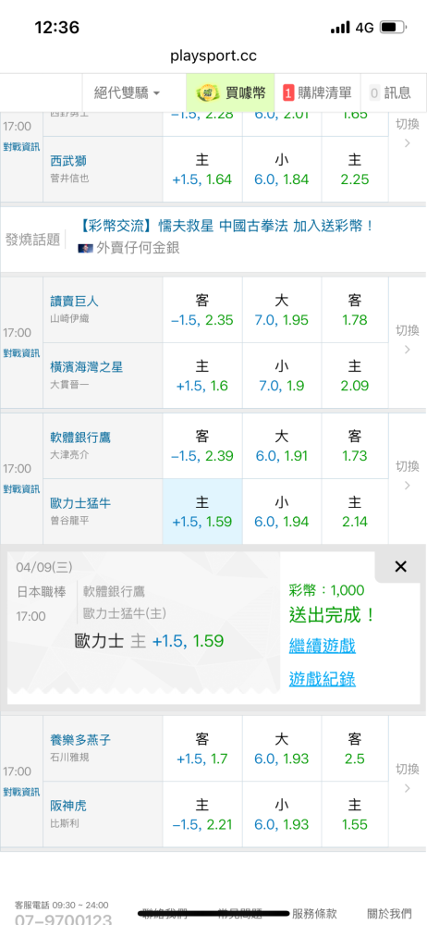Open 服務條款 footer link

[315, 914]
